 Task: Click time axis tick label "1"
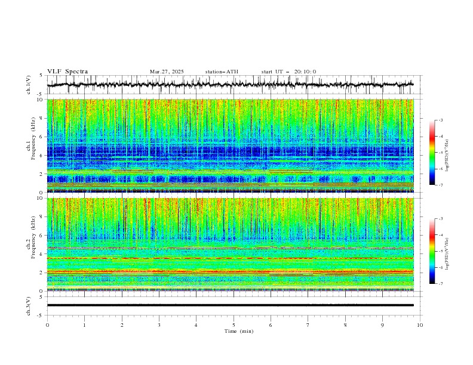(x=84, y=325)
